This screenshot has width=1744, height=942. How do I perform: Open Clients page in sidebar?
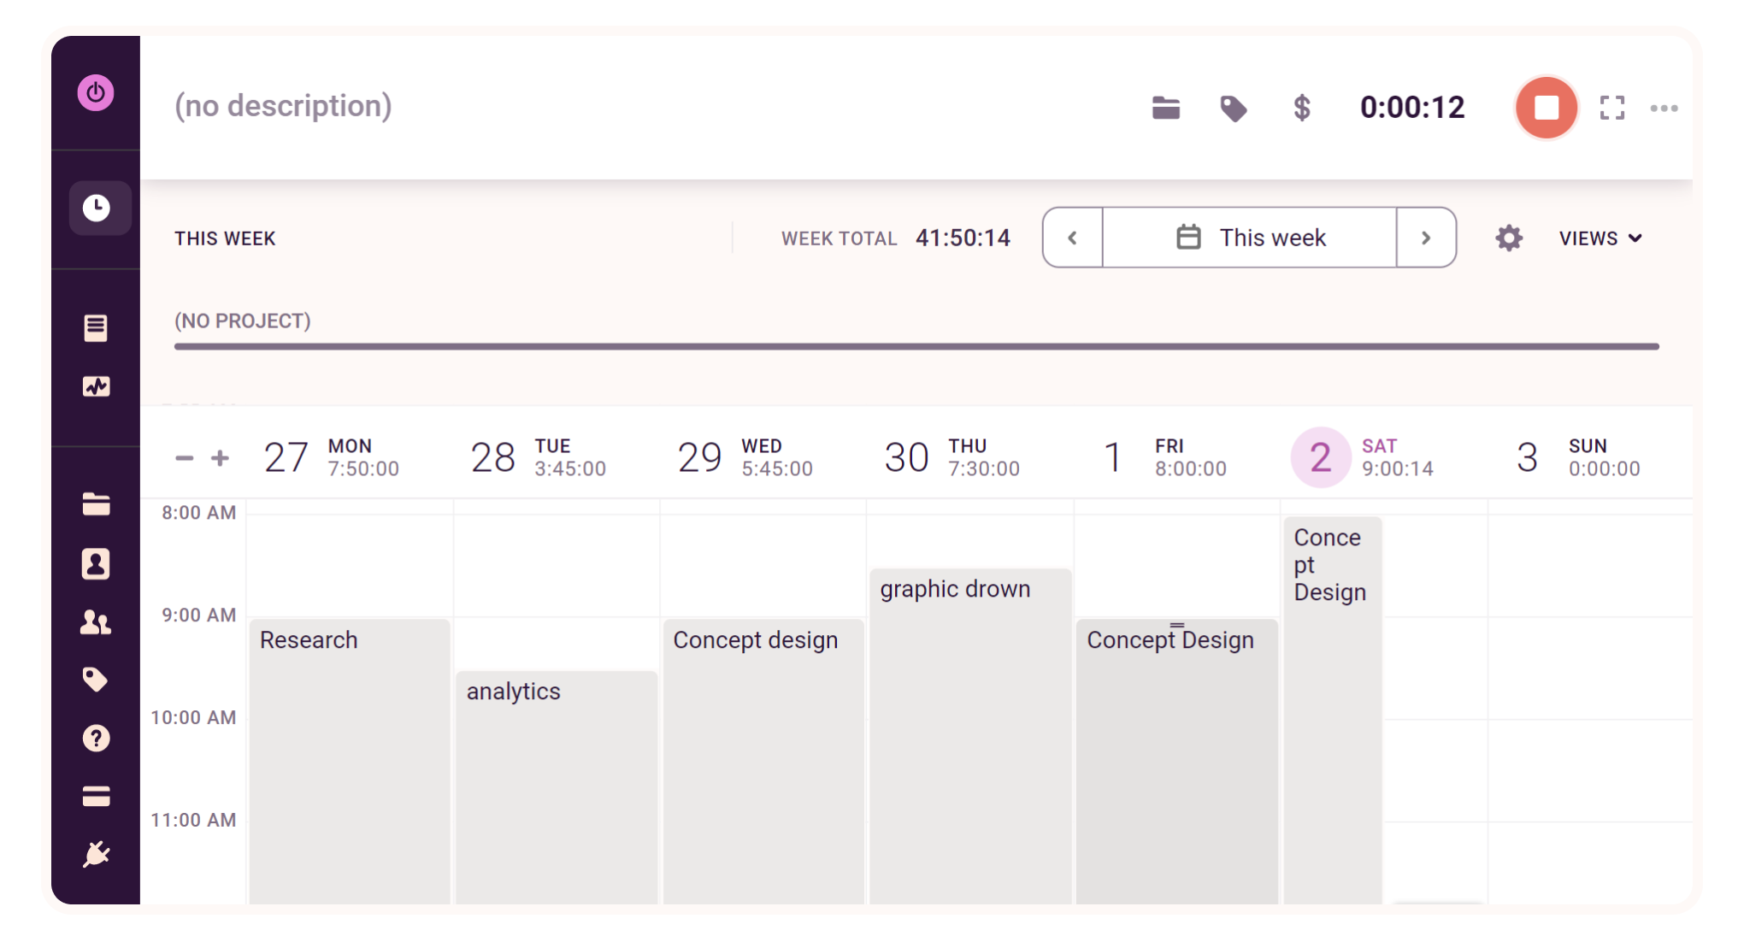click(x=96, y=564)
